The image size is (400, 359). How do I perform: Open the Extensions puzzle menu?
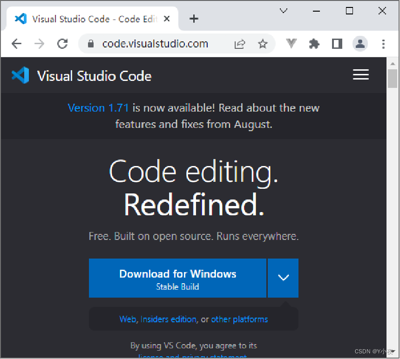coord(314,44)
